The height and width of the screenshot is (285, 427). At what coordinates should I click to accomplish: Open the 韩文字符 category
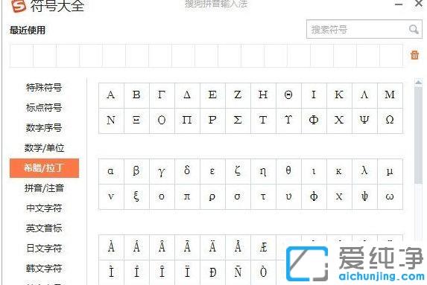pos(44,269)
